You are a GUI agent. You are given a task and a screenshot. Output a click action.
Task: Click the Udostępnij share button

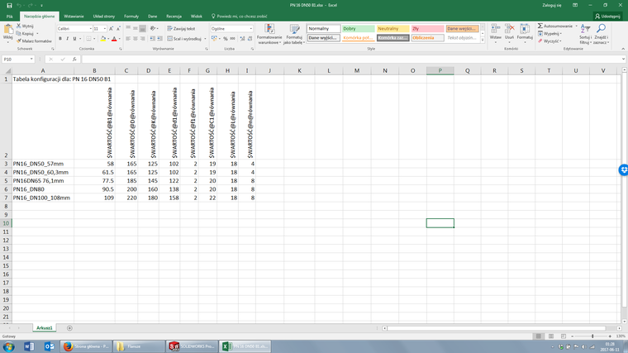click(607, 17)
